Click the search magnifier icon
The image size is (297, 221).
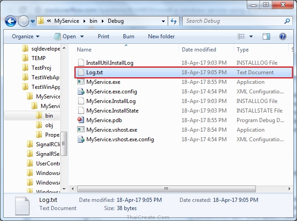point(287,21)
